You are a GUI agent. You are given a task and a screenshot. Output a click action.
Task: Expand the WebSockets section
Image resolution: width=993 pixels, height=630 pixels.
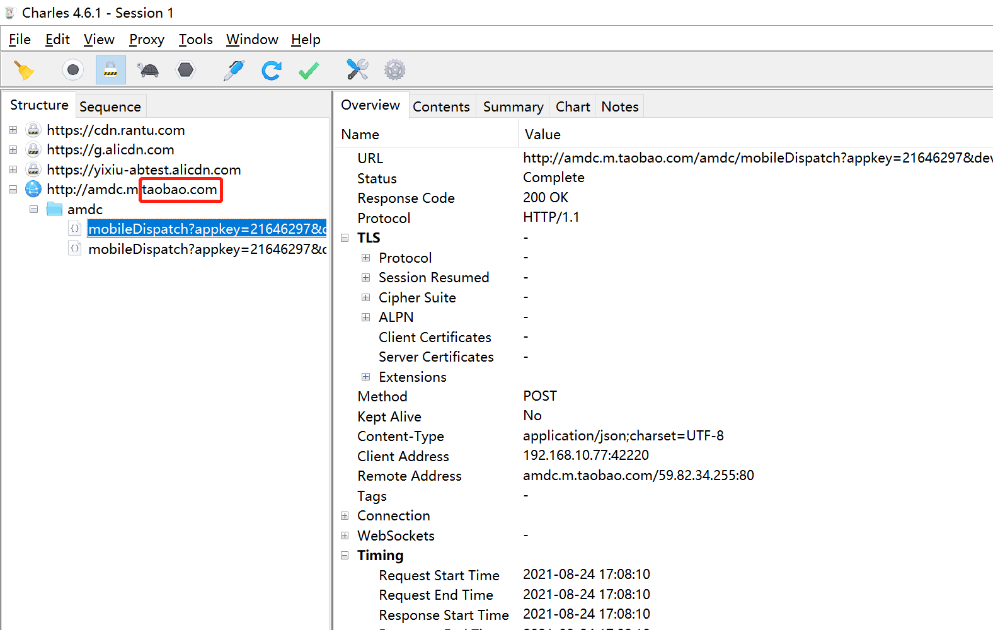point(345,535)
